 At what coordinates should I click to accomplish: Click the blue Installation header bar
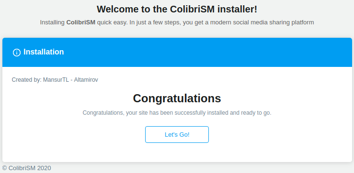pos(177,52)
